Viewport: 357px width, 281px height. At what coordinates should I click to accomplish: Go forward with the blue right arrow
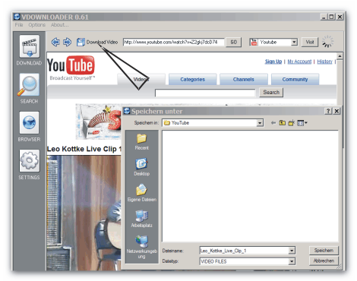tap(67, 42)
